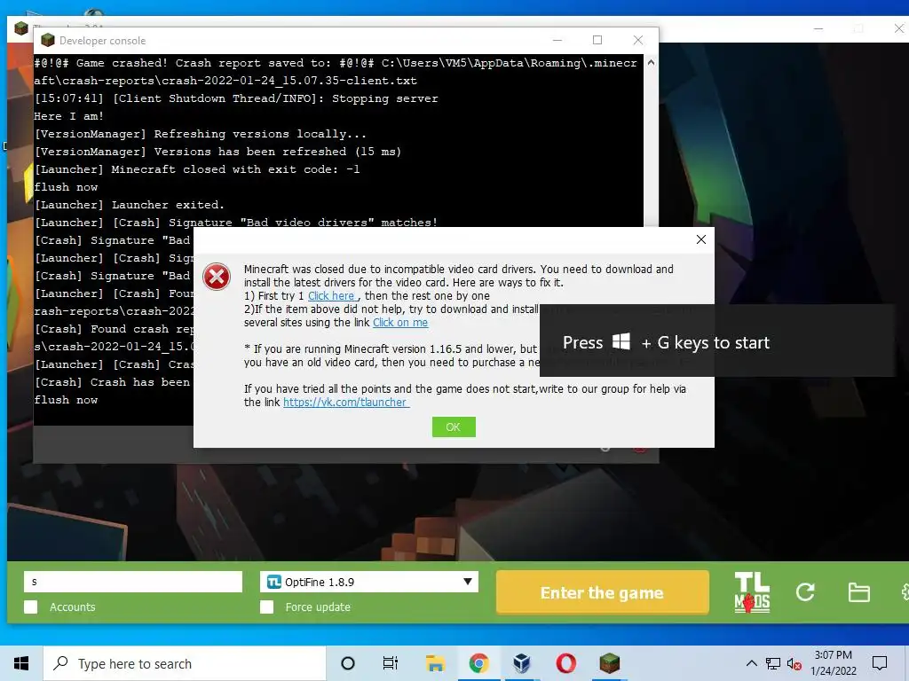Click the 'Game crashed! Crash report saved' line
The image size is (909, 681).
(x=335, y=72)
